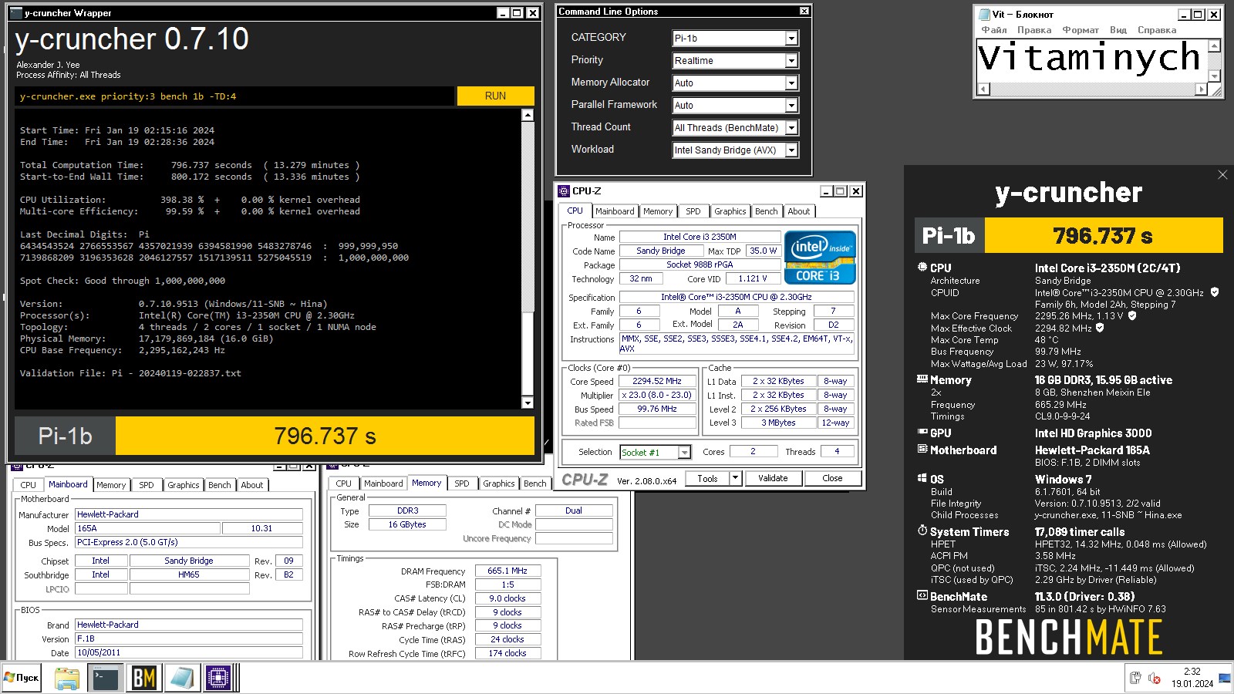Click the BenchMate section icon
Image resolution: width=1234 pixels, height=694 pixels.
[922, 596]
